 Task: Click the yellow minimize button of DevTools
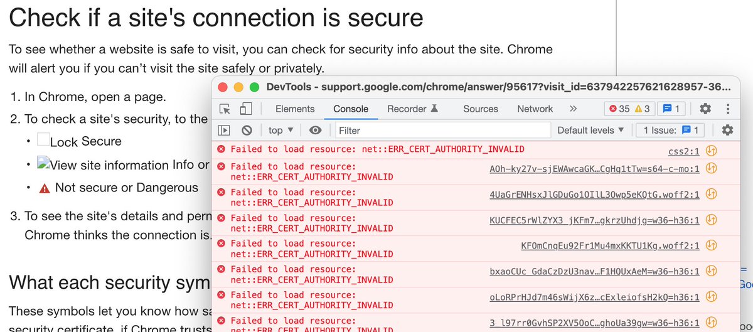[238, 87]
